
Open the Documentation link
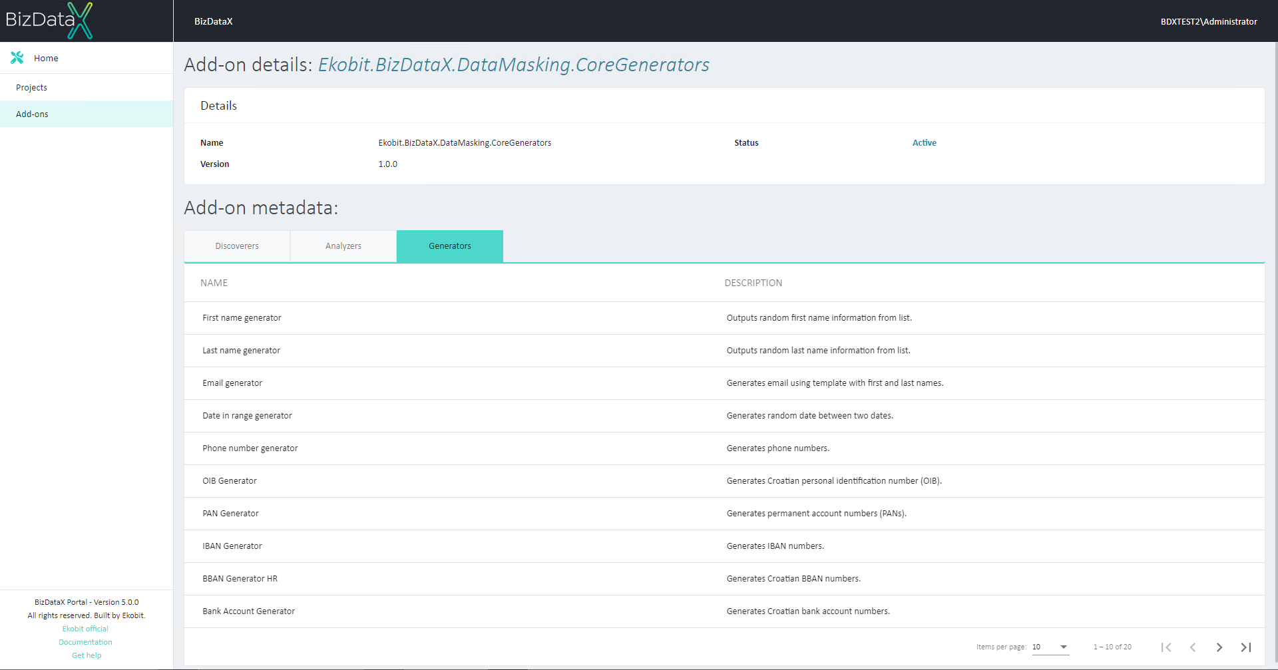pos(85,642)
